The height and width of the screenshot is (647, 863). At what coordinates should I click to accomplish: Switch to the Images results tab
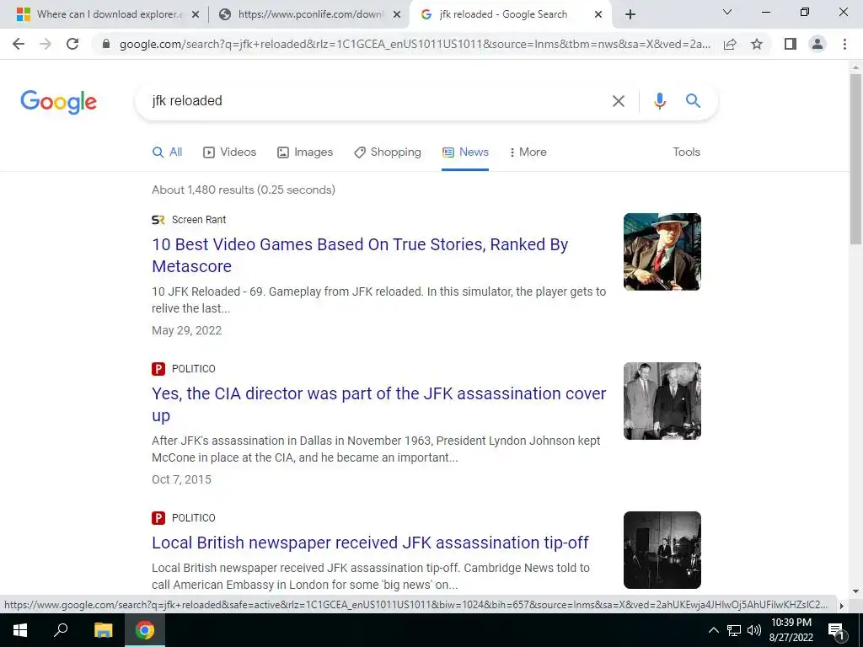[305, 152]
